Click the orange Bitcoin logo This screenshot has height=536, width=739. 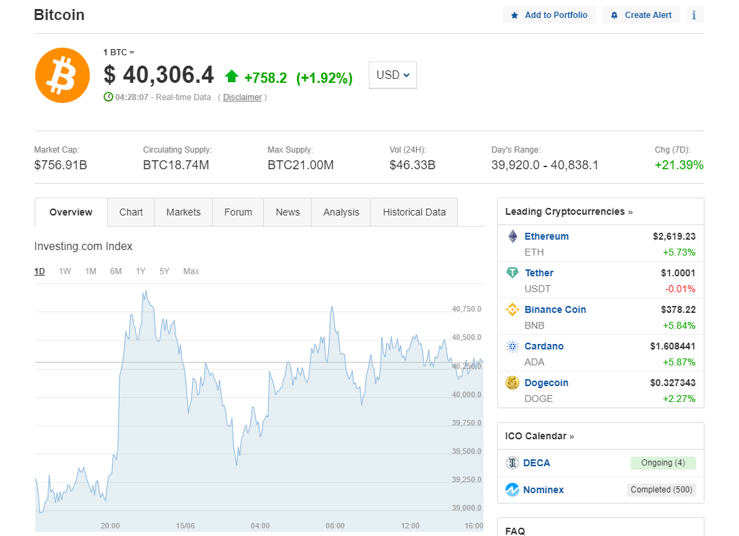pos(62,75)
